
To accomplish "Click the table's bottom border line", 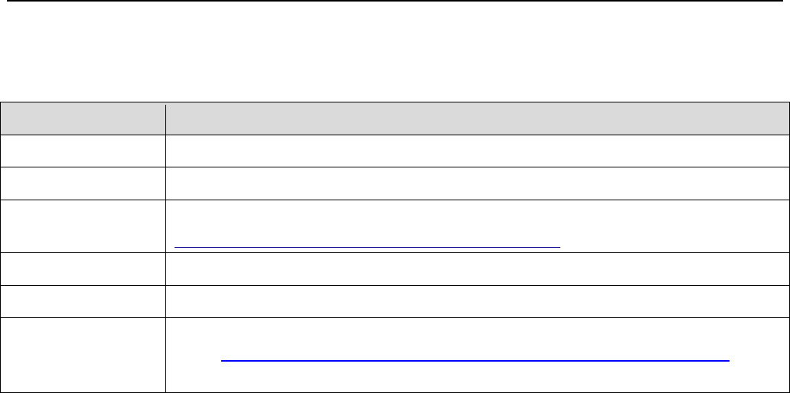I will [395, 392].
